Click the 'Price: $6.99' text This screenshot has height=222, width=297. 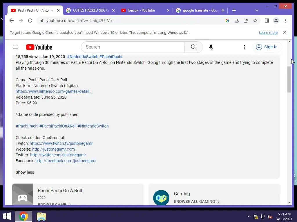26,103
